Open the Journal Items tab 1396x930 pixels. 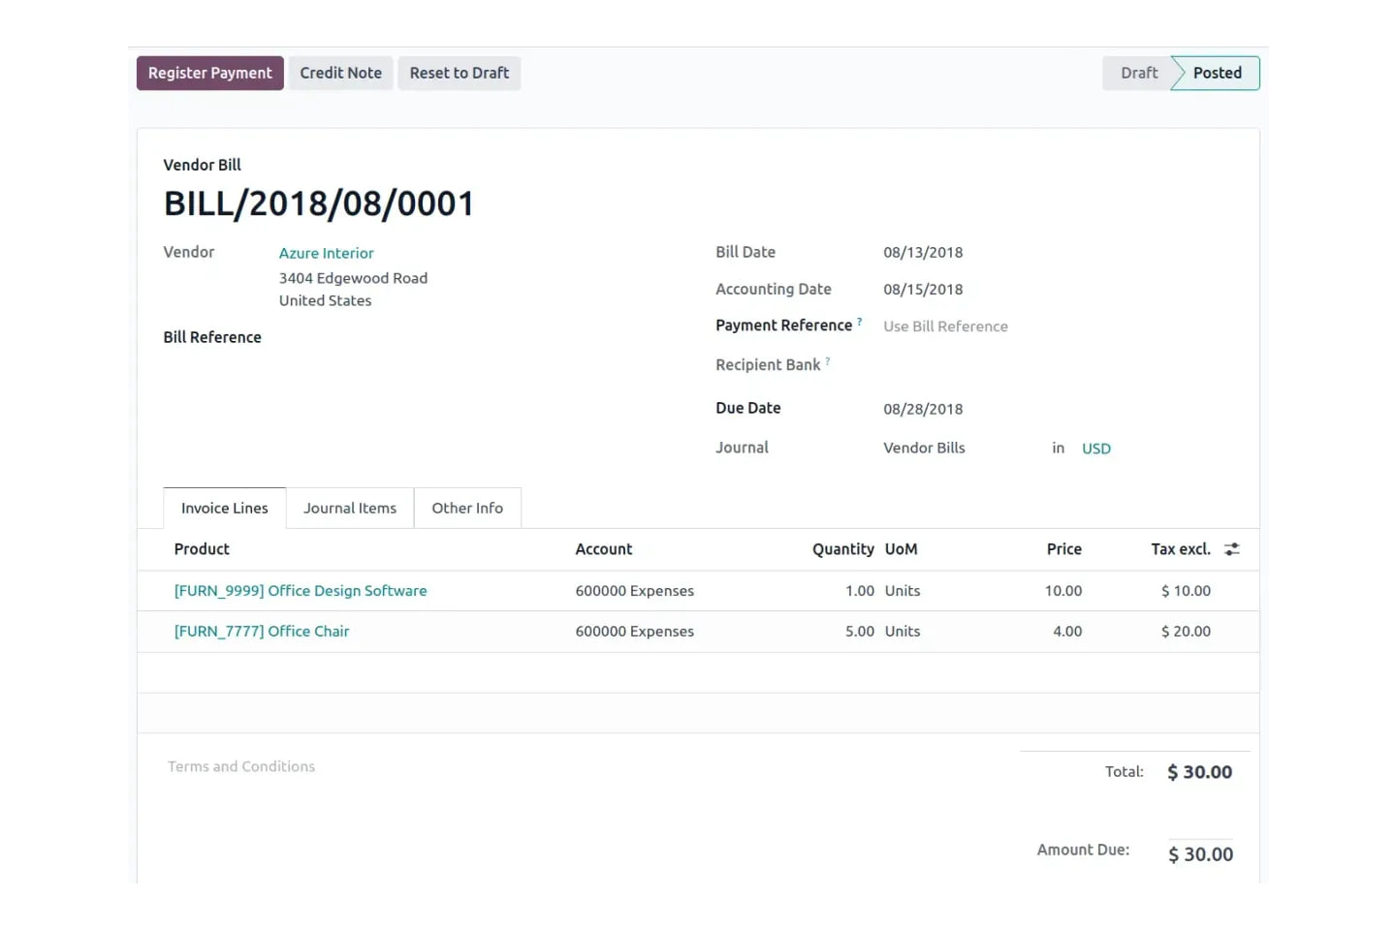pos(350,508)
